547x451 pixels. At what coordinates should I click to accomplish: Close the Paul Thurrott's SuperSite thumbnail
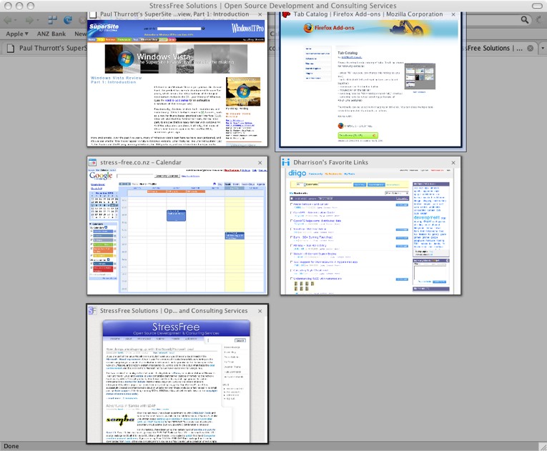coord(260,14)
